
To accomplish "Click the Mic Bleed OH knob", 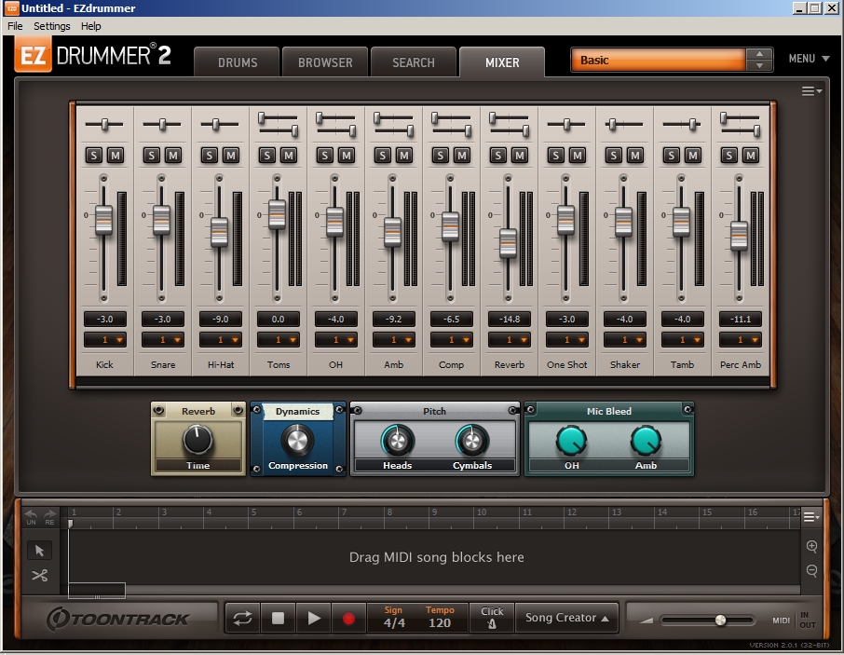I will pos(571,441).
